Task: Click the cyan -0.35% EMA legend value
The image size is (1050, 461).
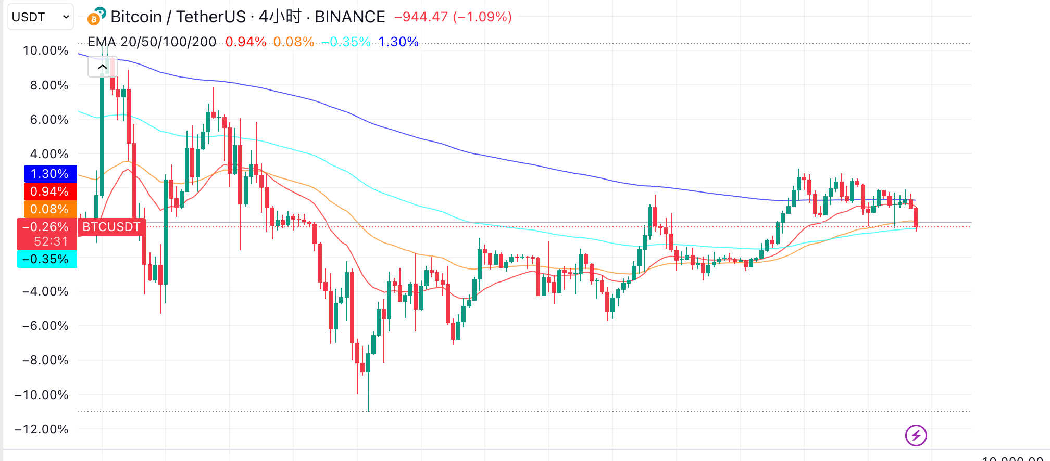Action: pos(346,42)
